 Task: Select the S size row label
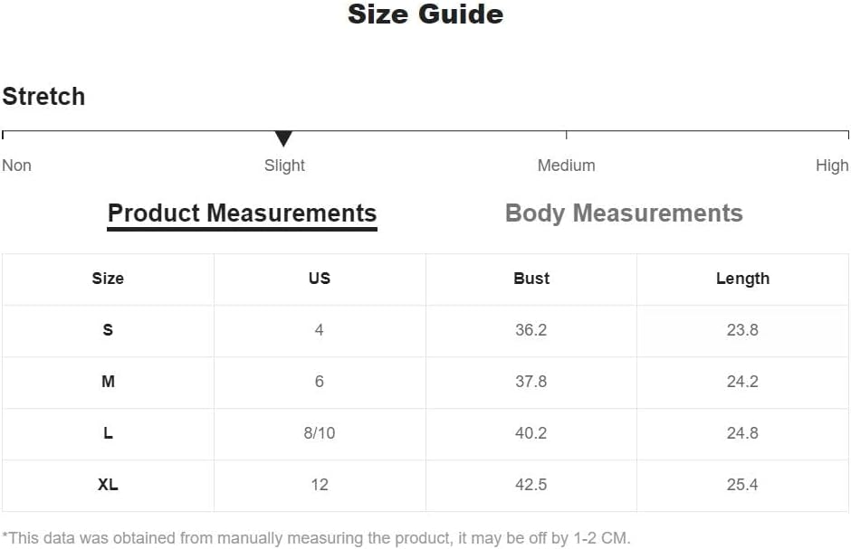(x=108, y=330)
